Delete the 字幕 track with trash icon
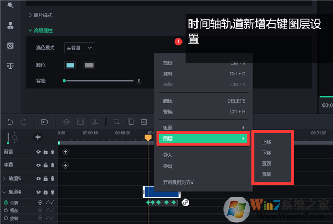 coord(53,165)
